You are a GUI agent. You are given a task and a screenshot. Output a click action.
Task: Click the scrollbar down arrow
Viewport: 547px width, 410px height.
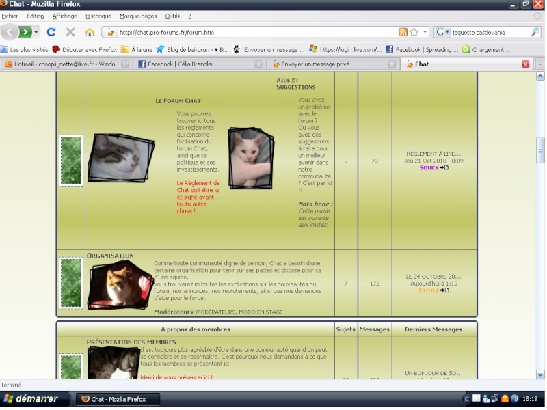click(x=540, y=374)
